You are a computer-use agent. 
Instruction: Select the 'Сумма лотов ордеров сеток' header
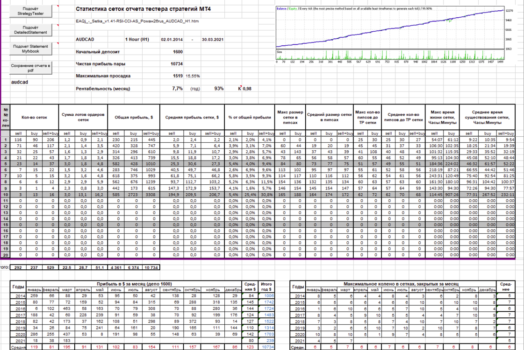(83, 117)
